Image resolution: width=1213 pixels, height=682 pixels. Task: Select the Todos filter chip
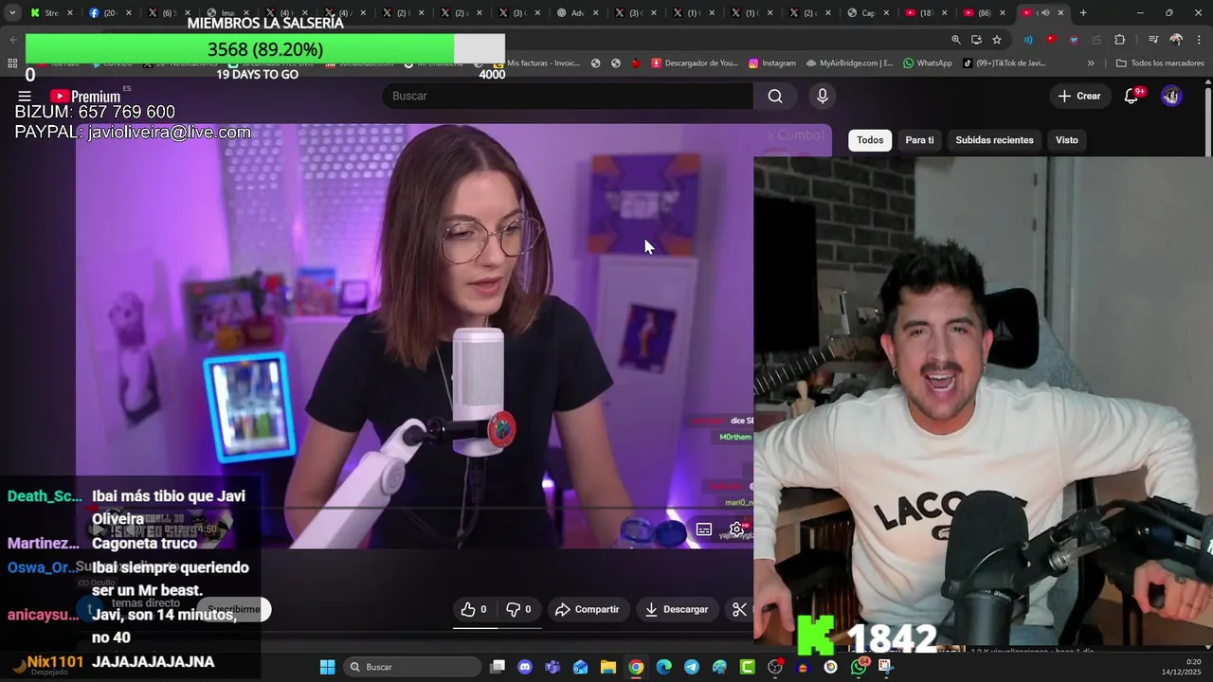(x=870, y=140)
